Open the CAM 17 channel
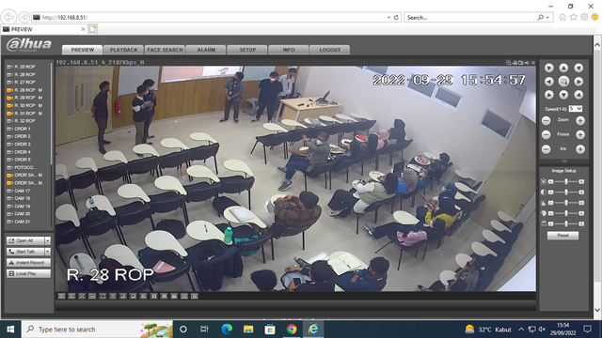The image size is (602, 338). 19,191
